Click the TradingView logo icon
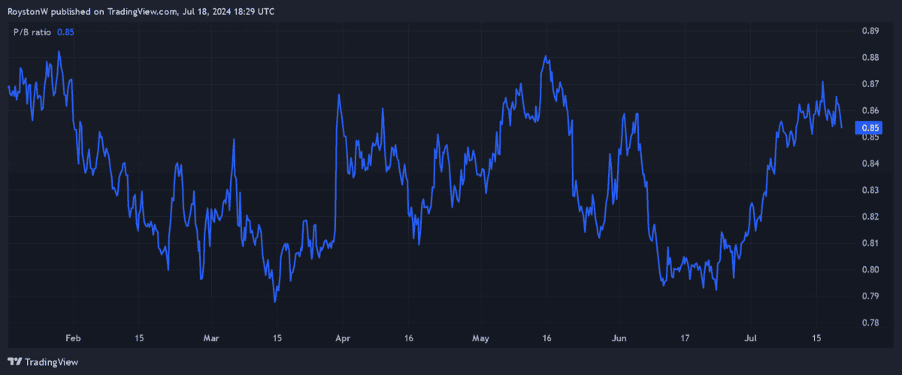Image resolution: width=902 pixels, height=375 pixels. pyautogui.click(x=14, y=361)
